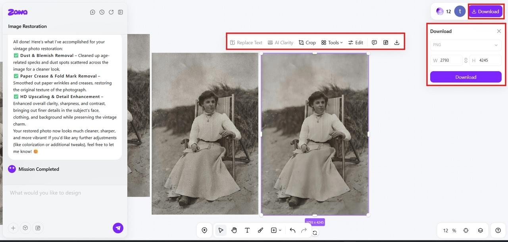This screenshot has height=242, width=508.
Task: Click the 2793 x 4245 size label
Action: [315, 222]
